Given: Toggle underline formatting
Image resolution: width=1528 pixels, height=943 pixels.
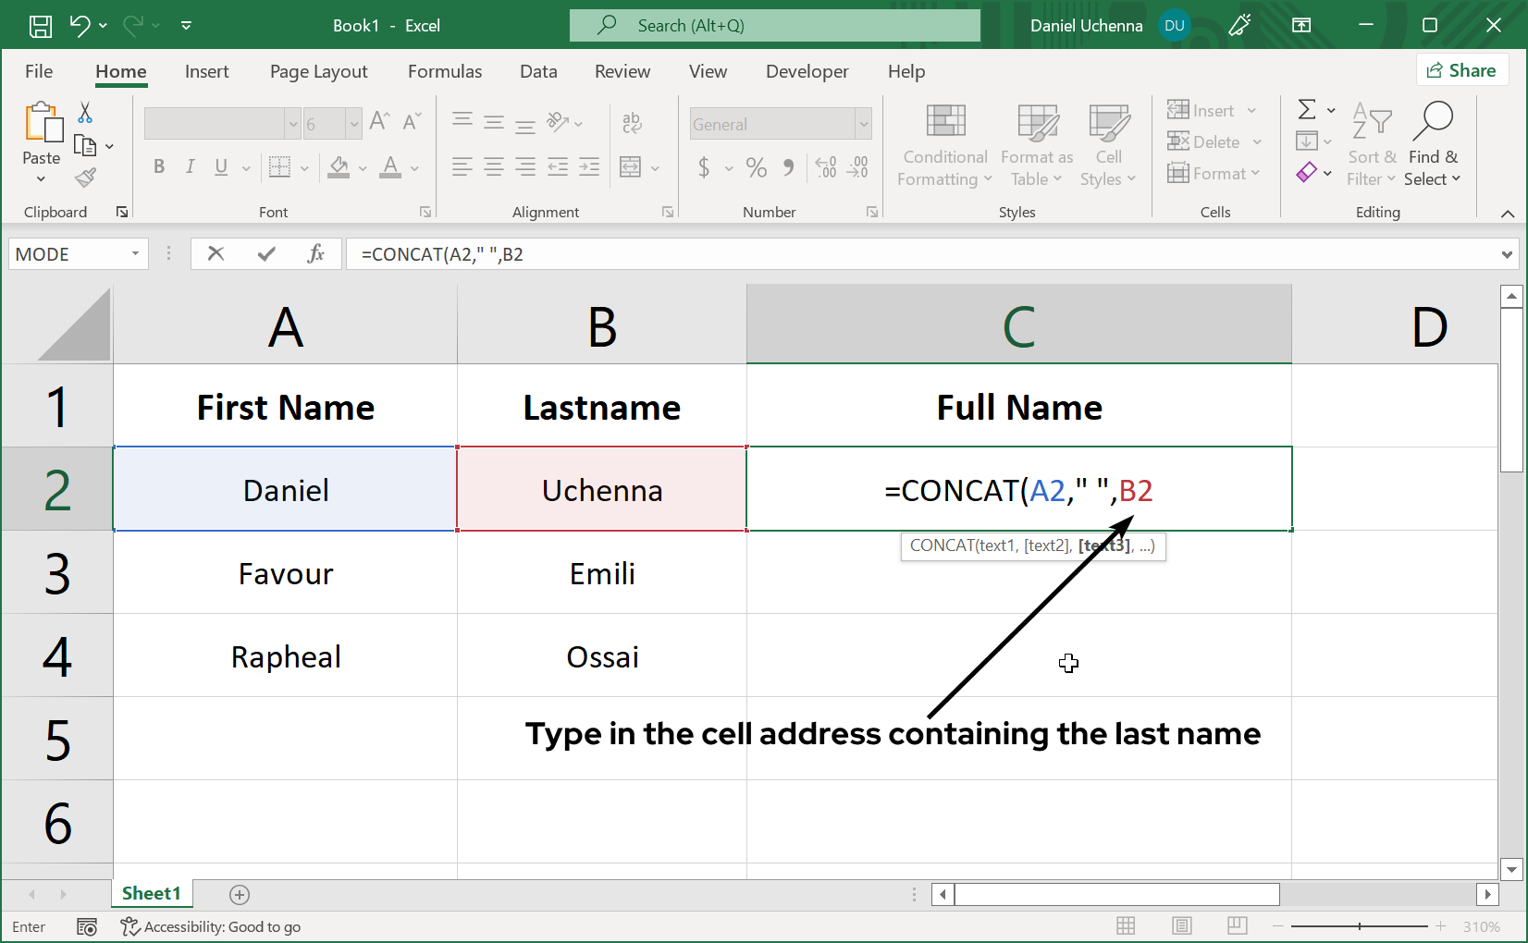Looking at the screenshot, I should coord(219,167).
